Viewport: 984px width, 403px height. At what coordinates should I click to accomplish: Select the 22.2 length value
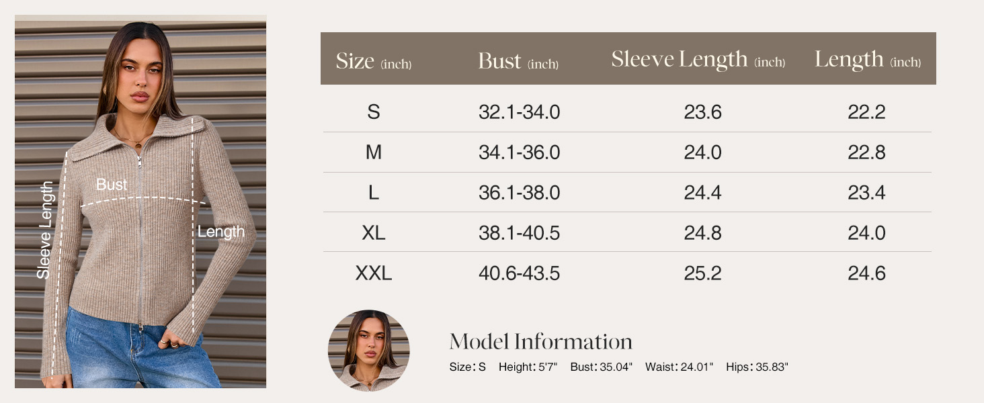click(x=866, y=112)
